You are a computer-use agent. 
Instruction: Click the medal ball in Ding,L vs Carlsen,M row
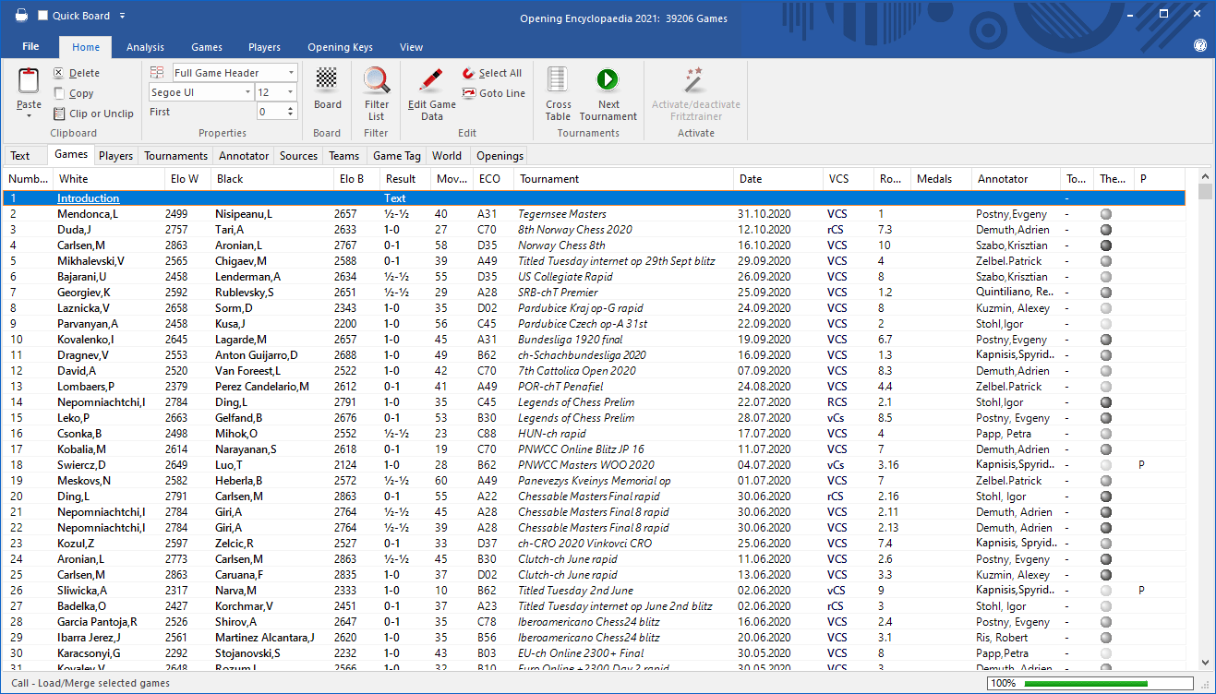[x=1106, y=497]
